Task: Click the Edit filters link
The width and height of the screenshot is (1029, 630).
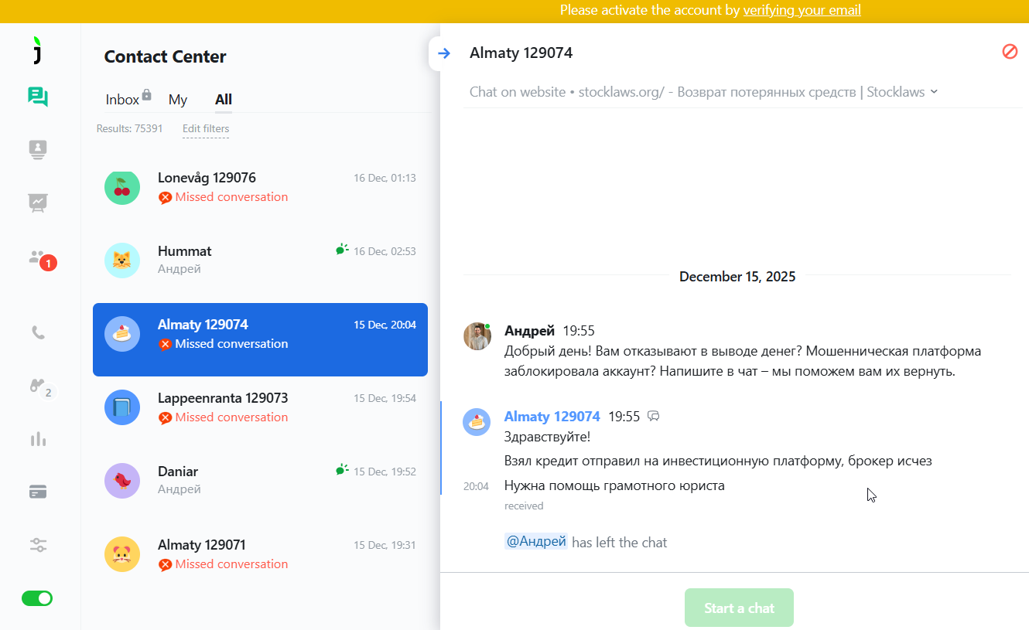Action: [206, 128]
